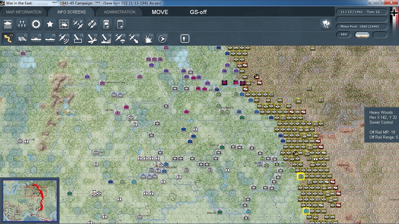The height and width of the screenshot is (224, 399).
Task: Select the F6 bomb unit mode
Action: [78, 38]
